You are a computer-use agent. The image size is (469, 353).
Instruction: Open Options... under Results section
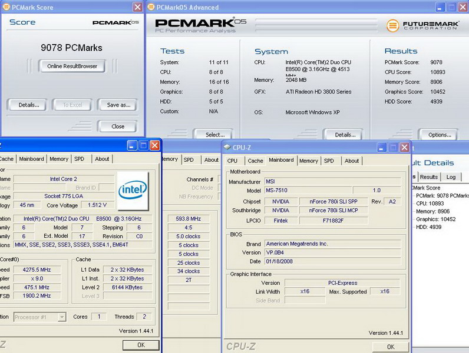coord(439,134)
